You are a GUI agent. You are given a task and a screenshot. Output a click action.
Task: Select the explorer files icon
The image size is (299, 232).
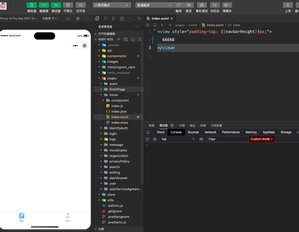pyautogui.click(x=97, y=18)
